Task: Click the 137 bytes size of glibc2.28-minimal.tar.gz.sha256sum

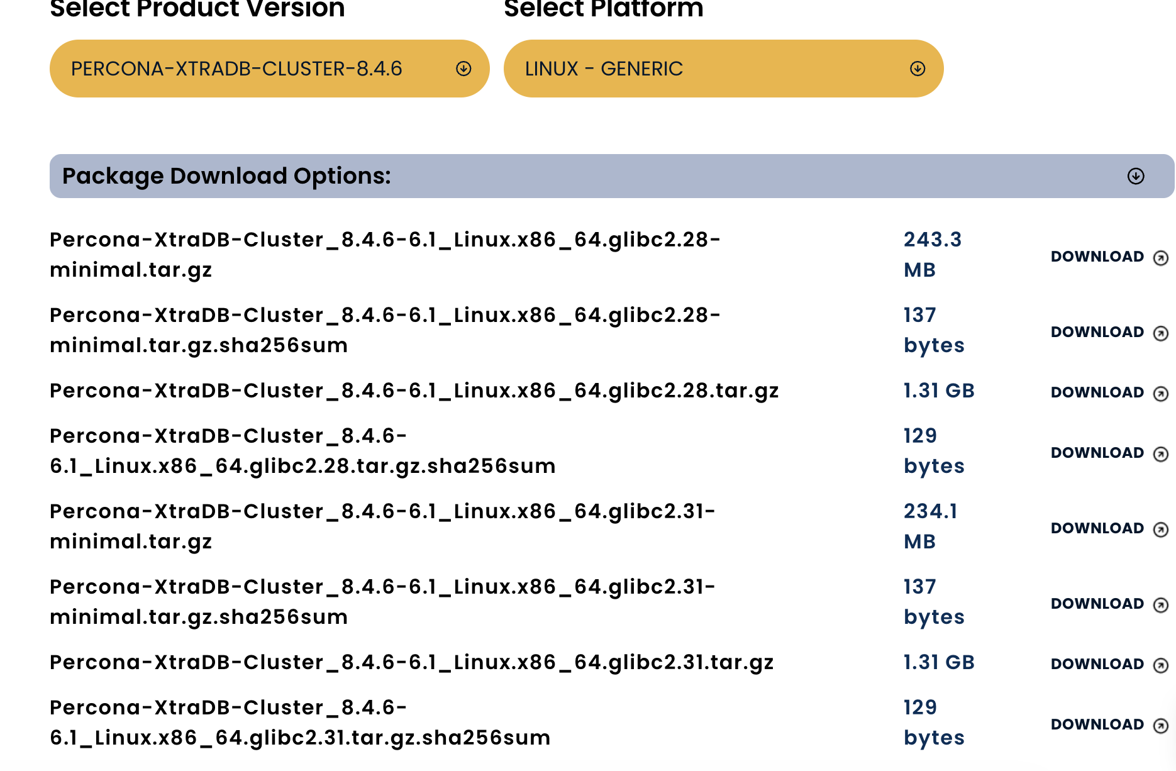Action: (x=934, y=330)
